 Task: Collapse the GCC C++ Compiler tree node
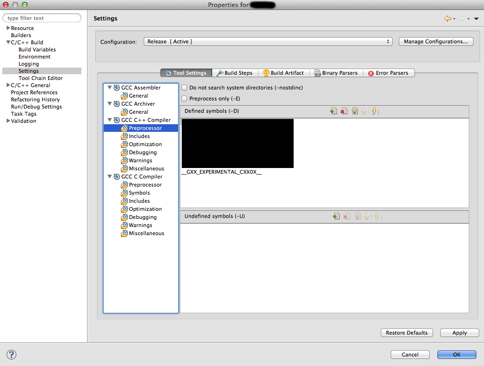click(110, 120)
